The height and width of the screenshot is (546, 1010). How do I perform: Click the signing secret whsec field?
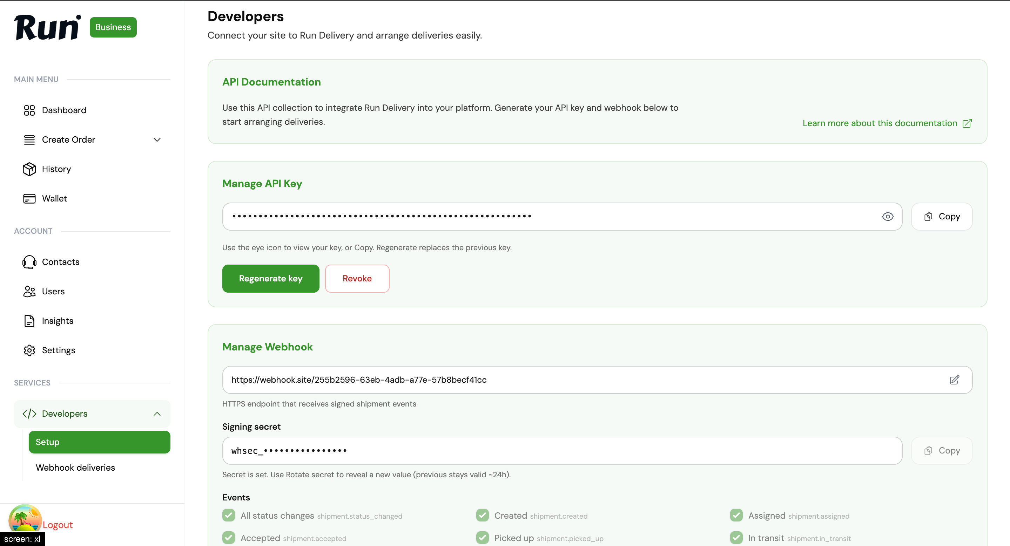point(562,451)
